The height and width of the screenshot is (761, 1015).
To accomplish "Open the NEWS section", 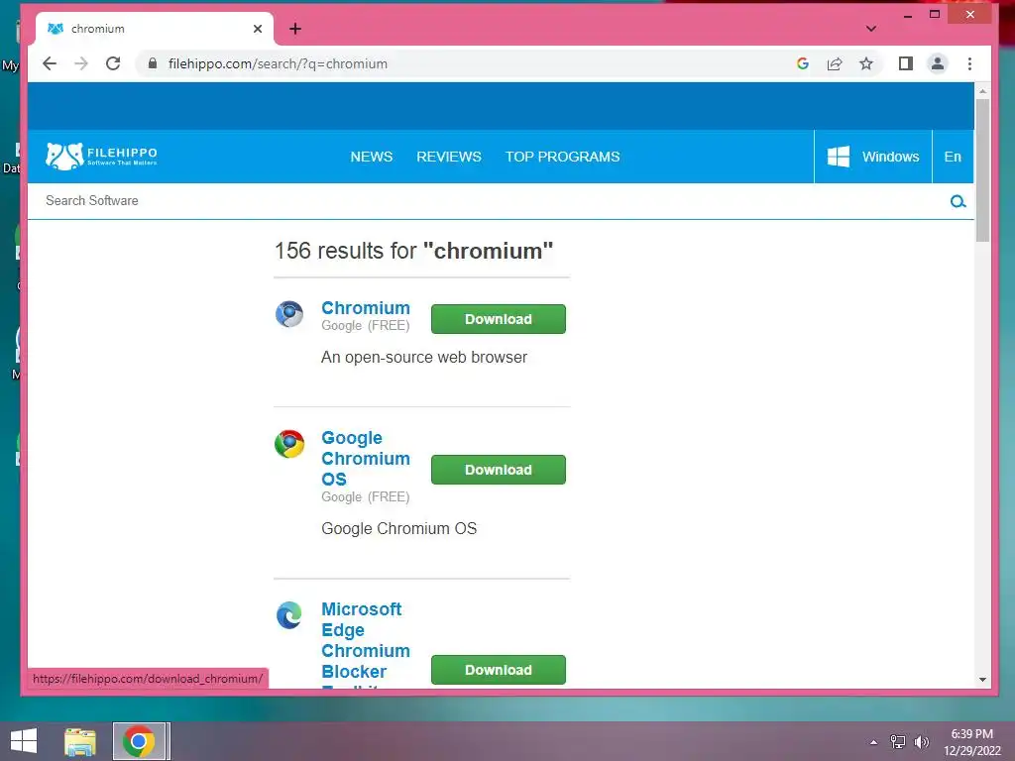I will pos(372,157).
